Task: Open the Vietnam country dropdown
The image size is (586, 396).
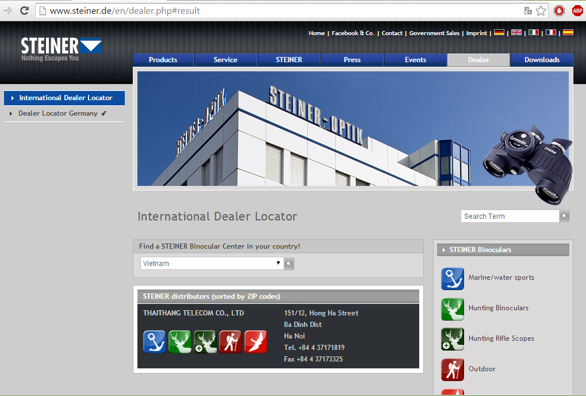Action: pos(212,263)
